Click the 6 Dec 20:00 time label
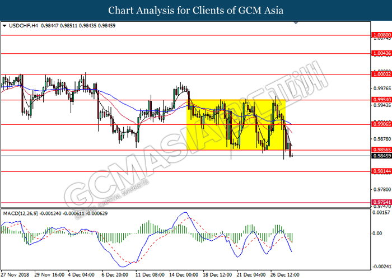Viewport: 392px width, 280px height. tap(115, 275)
